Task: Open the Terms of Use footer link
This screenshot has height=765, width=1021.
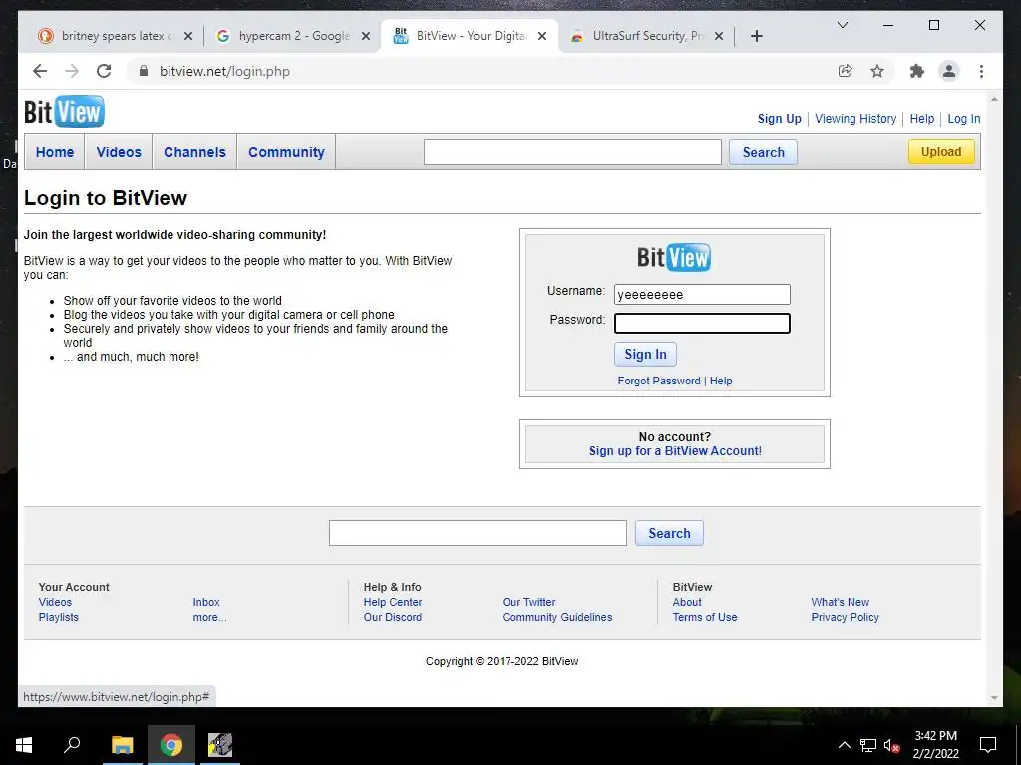Action: pyautogui.click(x=705, y=617)
